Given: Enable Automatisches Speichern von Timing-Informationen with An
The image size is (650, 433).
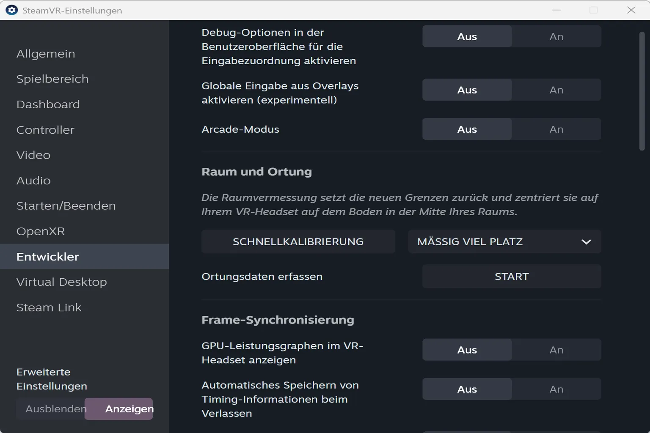Looking at the screenshot, I should pyautogui.click(x=556, y=389).
